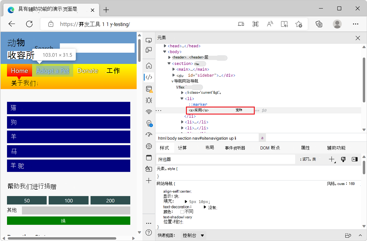Switch to the 计算 (Computed) tab

pos(183,148)
